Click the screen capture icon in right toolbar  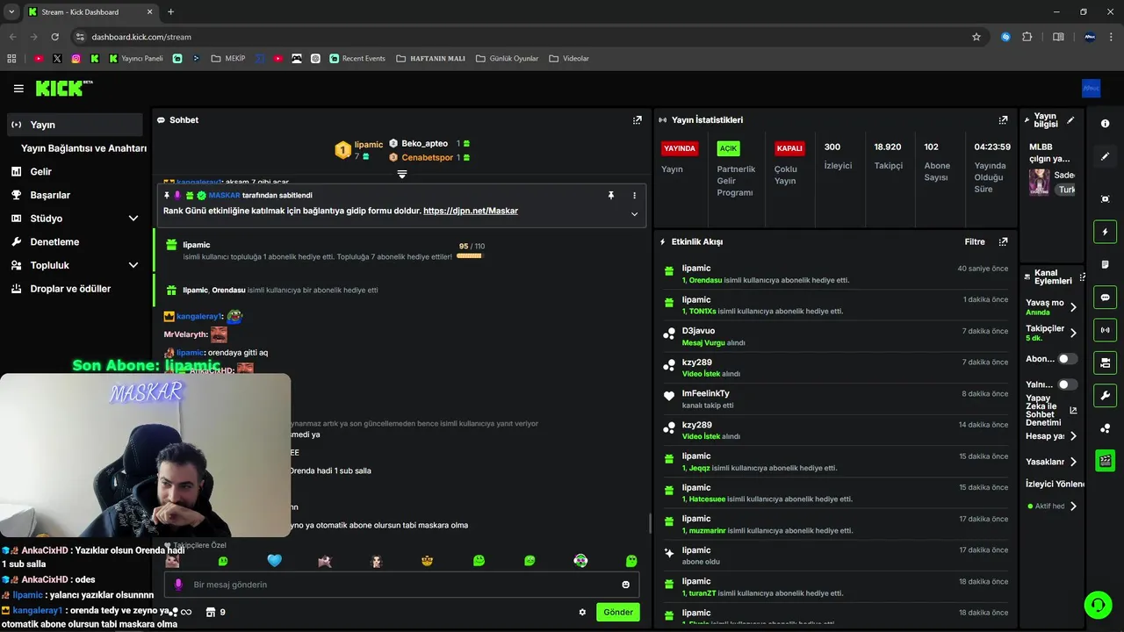click(1106, 199)
